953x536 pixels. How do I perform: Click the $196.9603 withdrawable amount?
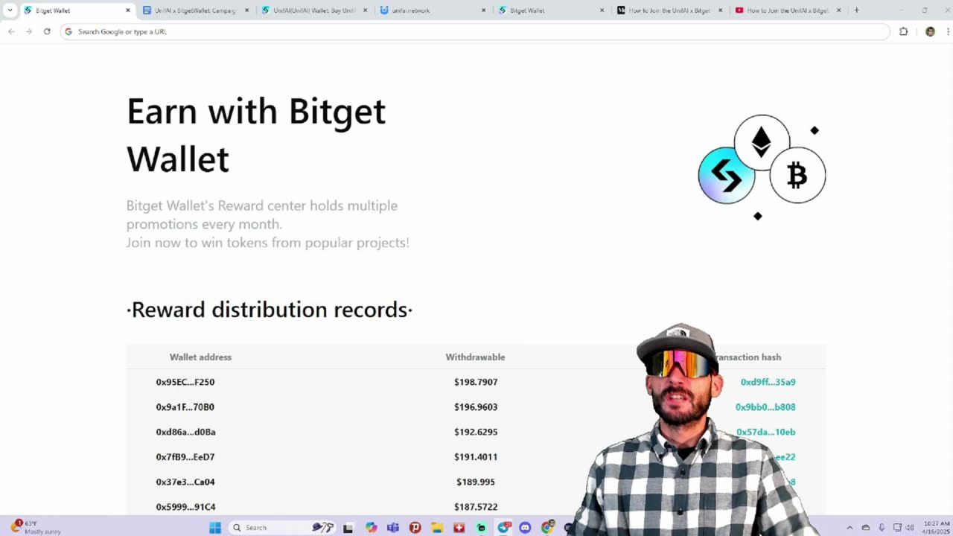click(476, 407)
